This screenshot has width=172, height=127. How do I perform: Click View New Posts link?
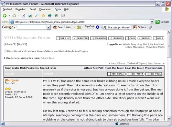(155, 47)
